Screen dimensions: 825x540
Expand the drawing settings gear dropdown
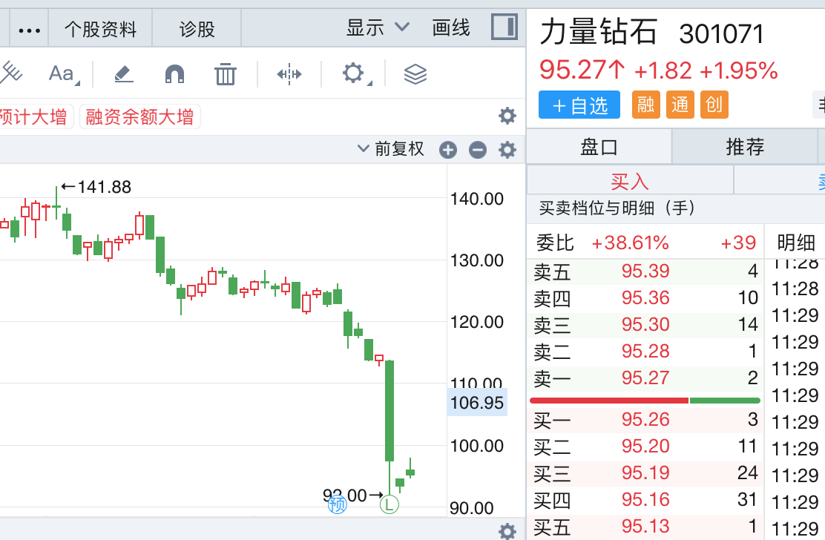[354, 73]
